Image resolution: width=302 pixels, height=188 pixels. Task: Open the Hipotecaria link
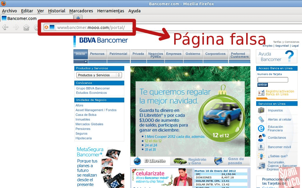pyautogui.click(x=84, y=138)
